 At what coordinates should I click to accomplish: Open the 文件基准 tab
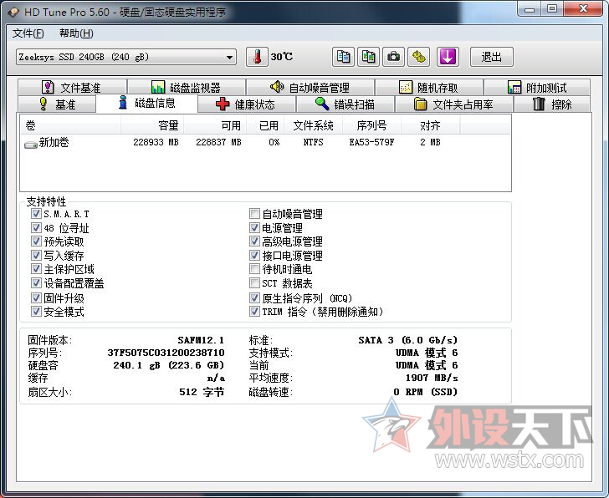pos(72,87)
